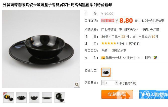Click the purchase quantity input field
Viewport: 168px width, 107px height.
tap(110, 83)
